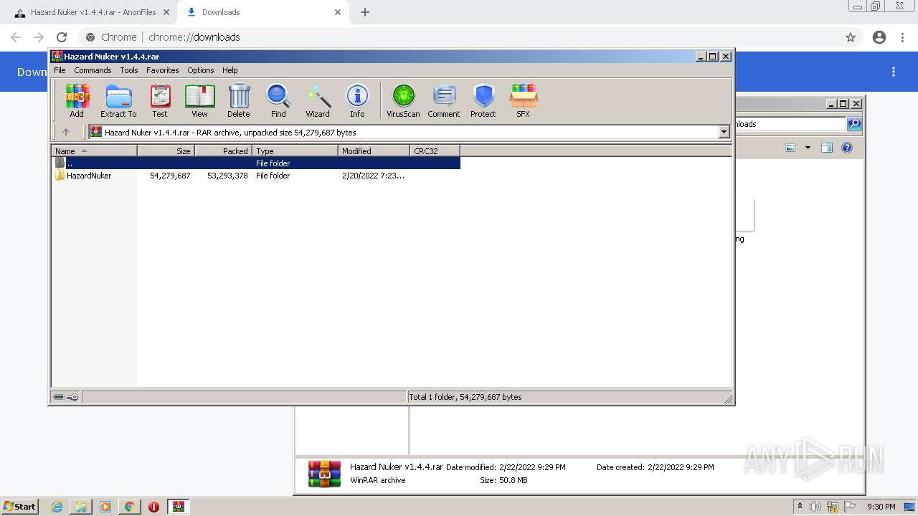Open the File menu

(60, 70)
